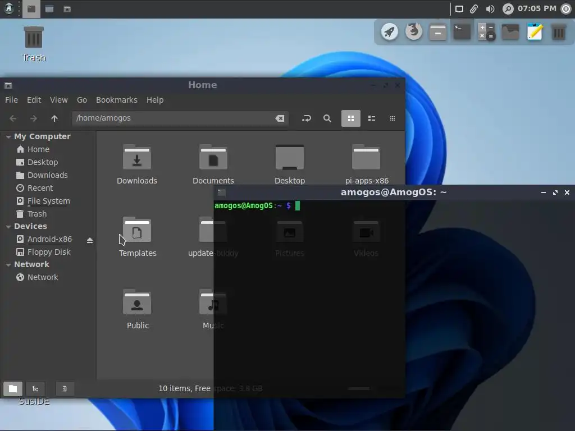
Task: Launch terminal from the dock
Action: [462, 32]
